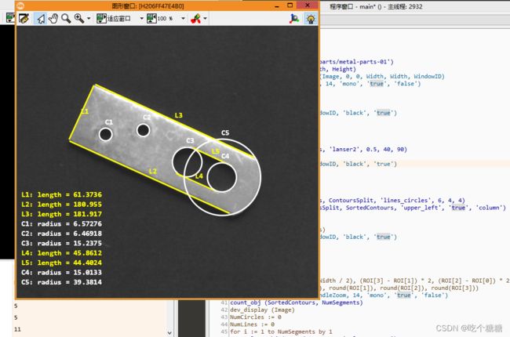Click the 程序窗口 - main* title bar
The width and height of the screenshot is (510, 337).
pyautogui.click(x=376, y=6)
